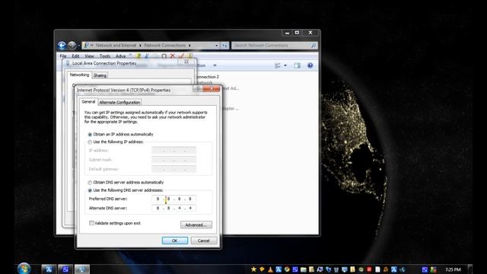Click OK in IPv4 Properties

[175, 241]
